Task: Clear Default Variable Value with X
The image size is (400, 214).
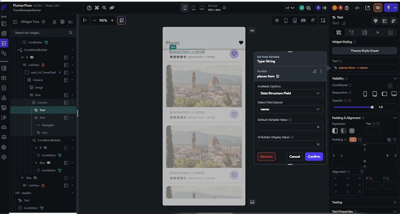Action: 318,127
